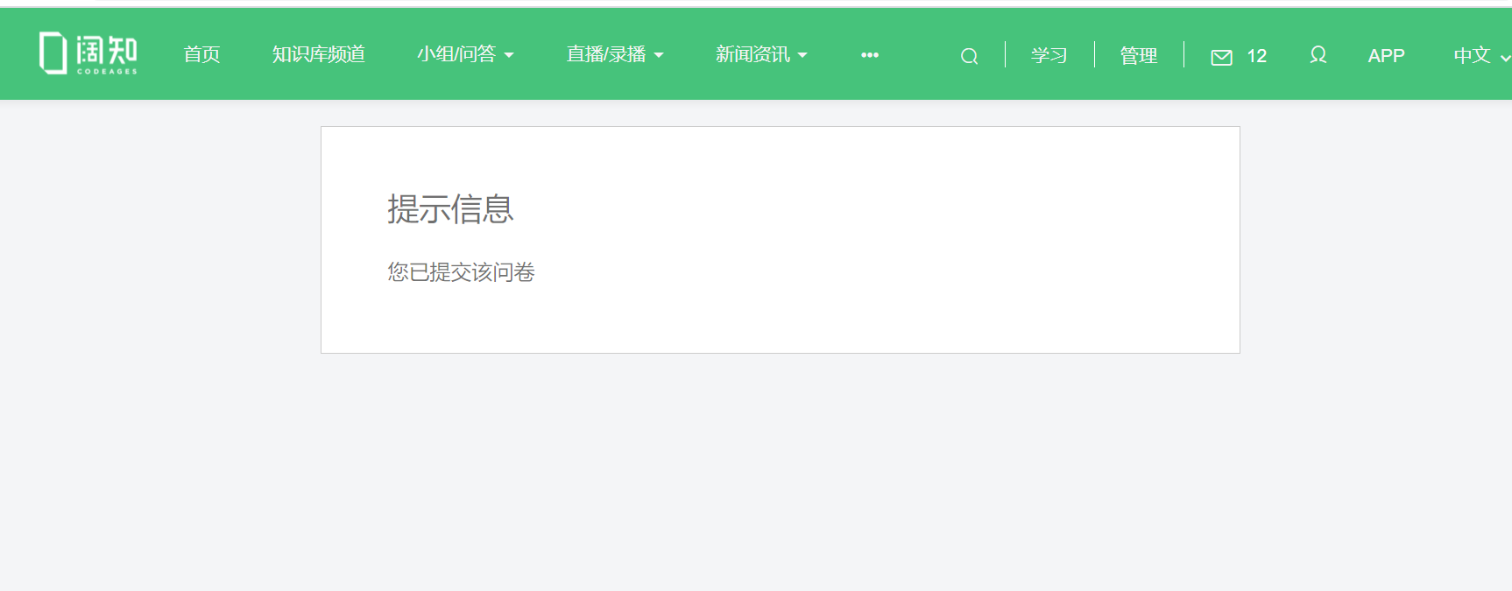Screen dimensions: 1512x591
Task: Open the 知识库频道 channel
Action: click(x=319, y=54)
